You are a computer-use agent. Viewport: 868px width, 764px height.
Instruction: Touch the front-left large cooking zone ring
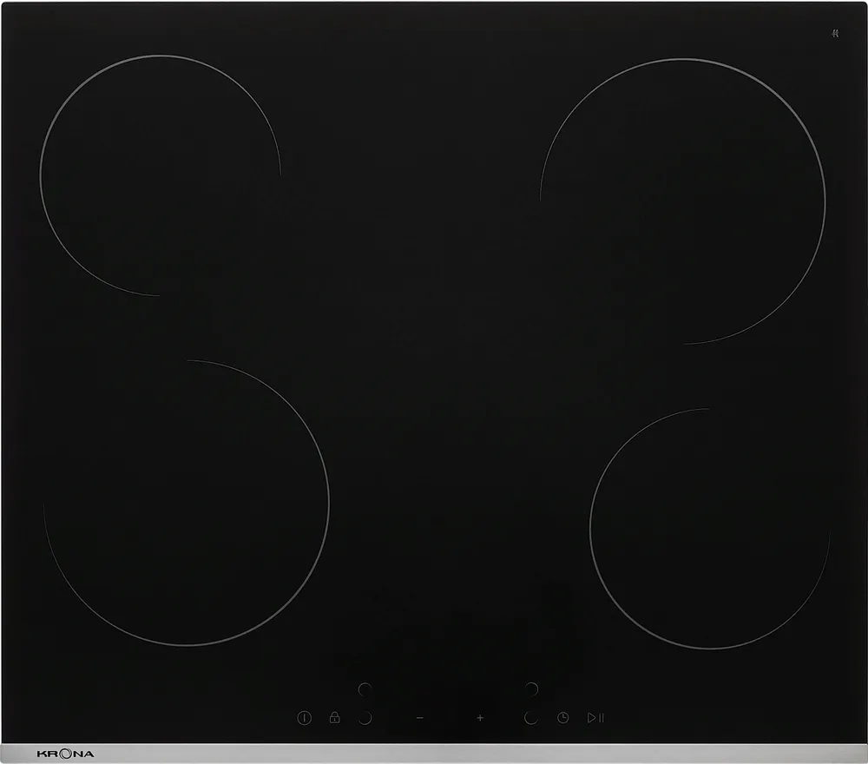click(x=187, y=504)
